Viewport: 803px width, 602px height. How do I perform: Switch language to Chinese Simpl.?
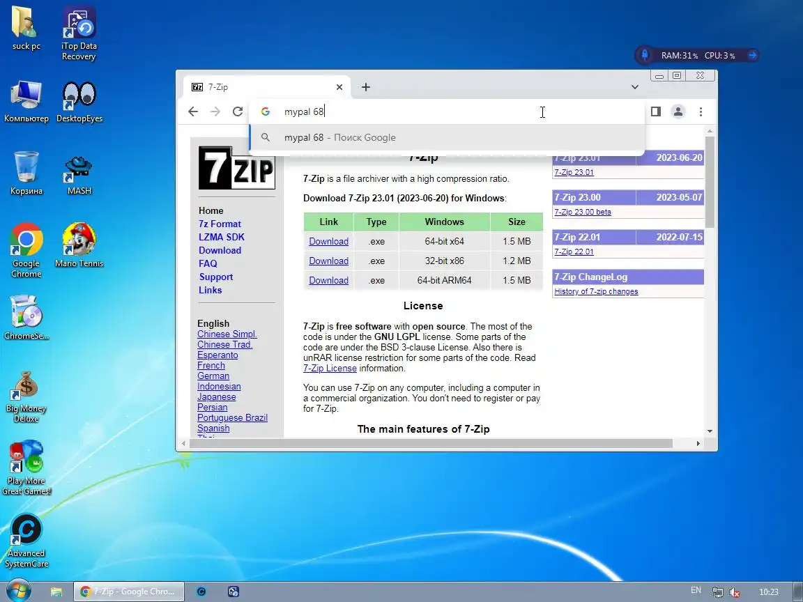[227, 334]
